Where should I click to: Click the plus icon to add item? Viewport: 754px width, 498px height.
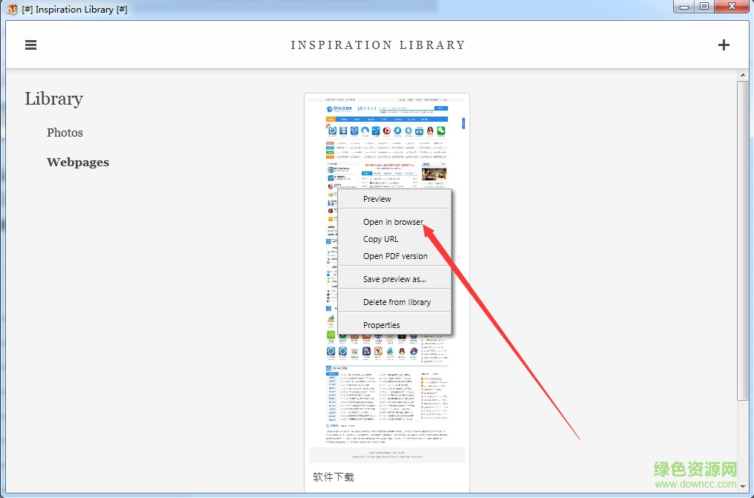[724, 45]
